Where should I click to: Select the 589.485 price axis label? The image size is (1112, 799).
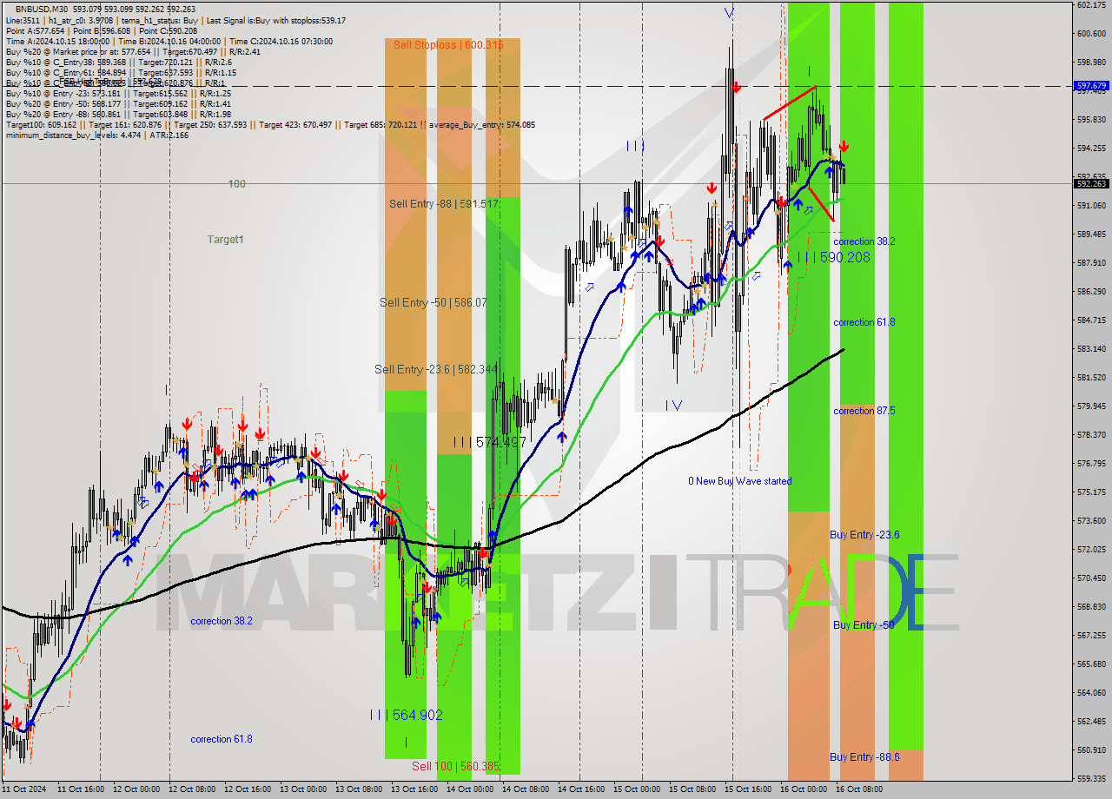point(1091,234)
